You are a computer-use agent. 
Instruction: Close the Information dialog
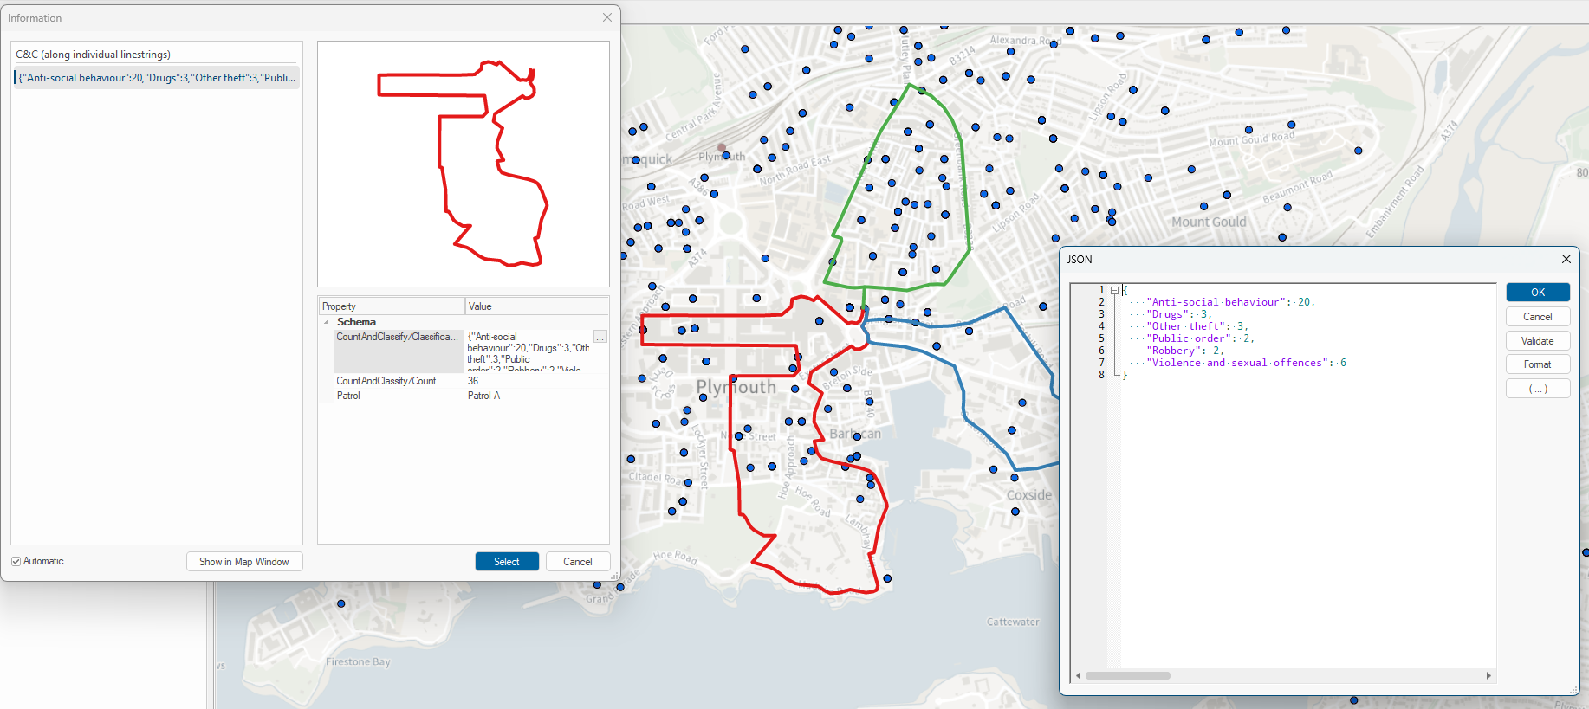607,17
